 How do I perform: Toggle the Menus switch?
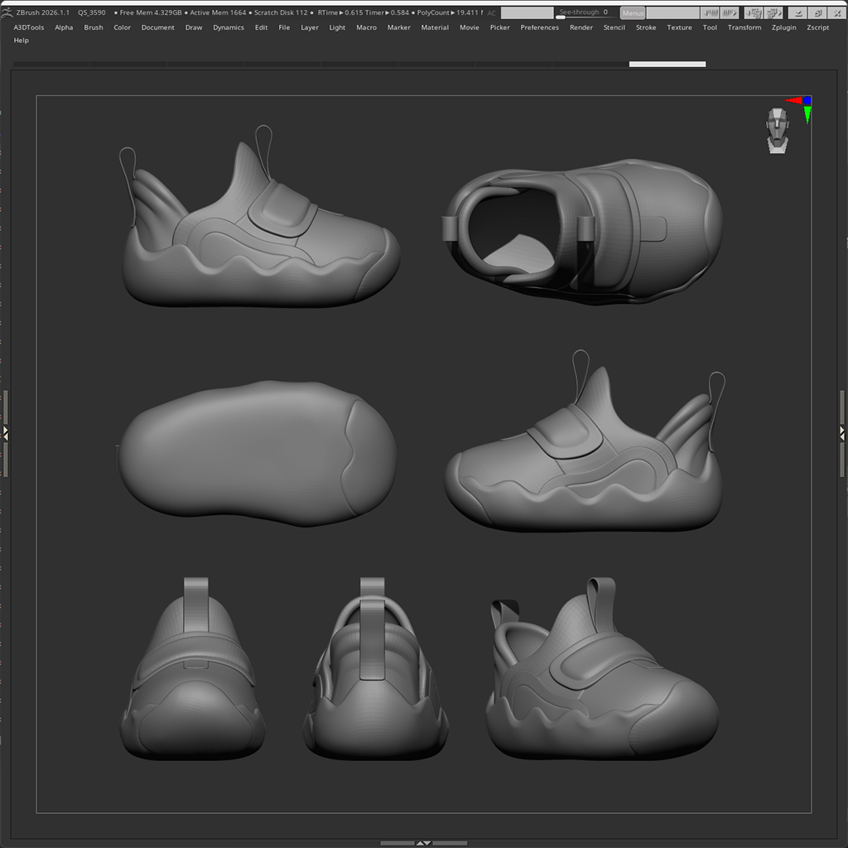632,12
